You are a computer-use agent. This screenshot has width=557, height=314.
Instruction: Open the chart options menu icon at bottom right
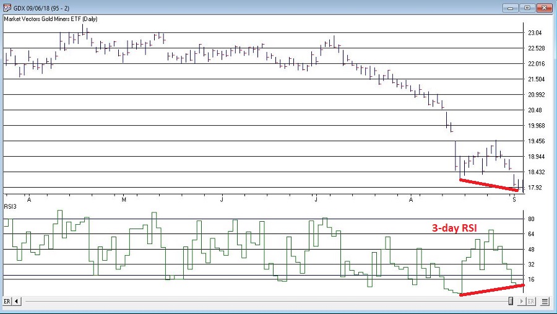click(545, 302)
